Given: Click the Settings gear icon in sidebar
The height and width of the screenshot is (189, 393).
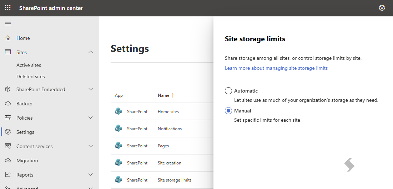Looking at the screenshot, I should [8, 132].
